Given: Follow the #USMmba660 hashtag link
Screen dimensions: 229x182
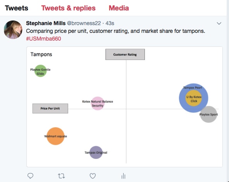Looking at the screenshot, I should 43,39.
